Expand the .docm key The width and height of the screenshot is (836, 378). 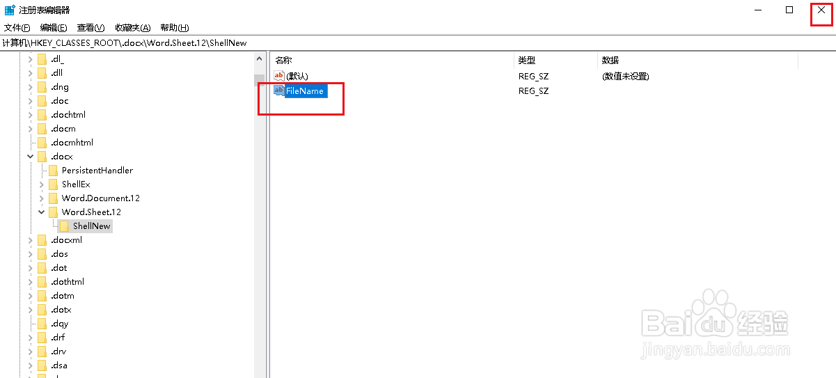click(x=30, y=129)
